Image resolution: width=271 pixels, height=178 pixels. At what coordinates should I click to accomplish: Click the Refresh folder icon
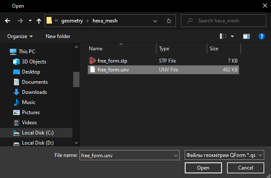(x=169, y=20)
